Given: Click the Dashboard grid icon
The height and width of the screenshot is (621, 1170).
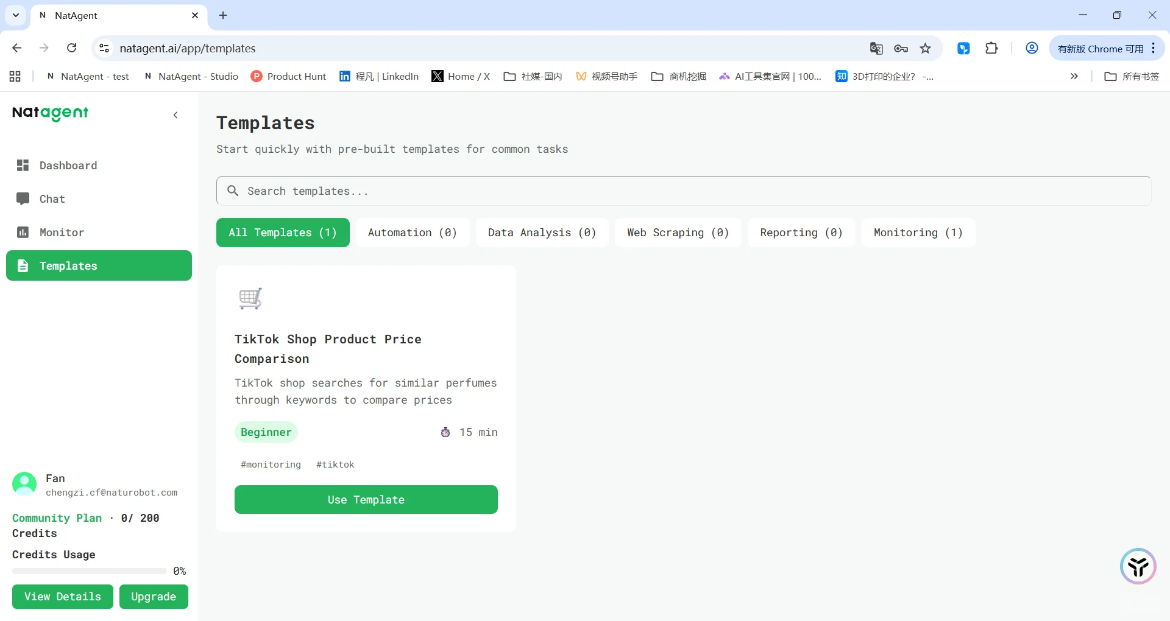Looking at the screenshot, I should coord(23,166).
